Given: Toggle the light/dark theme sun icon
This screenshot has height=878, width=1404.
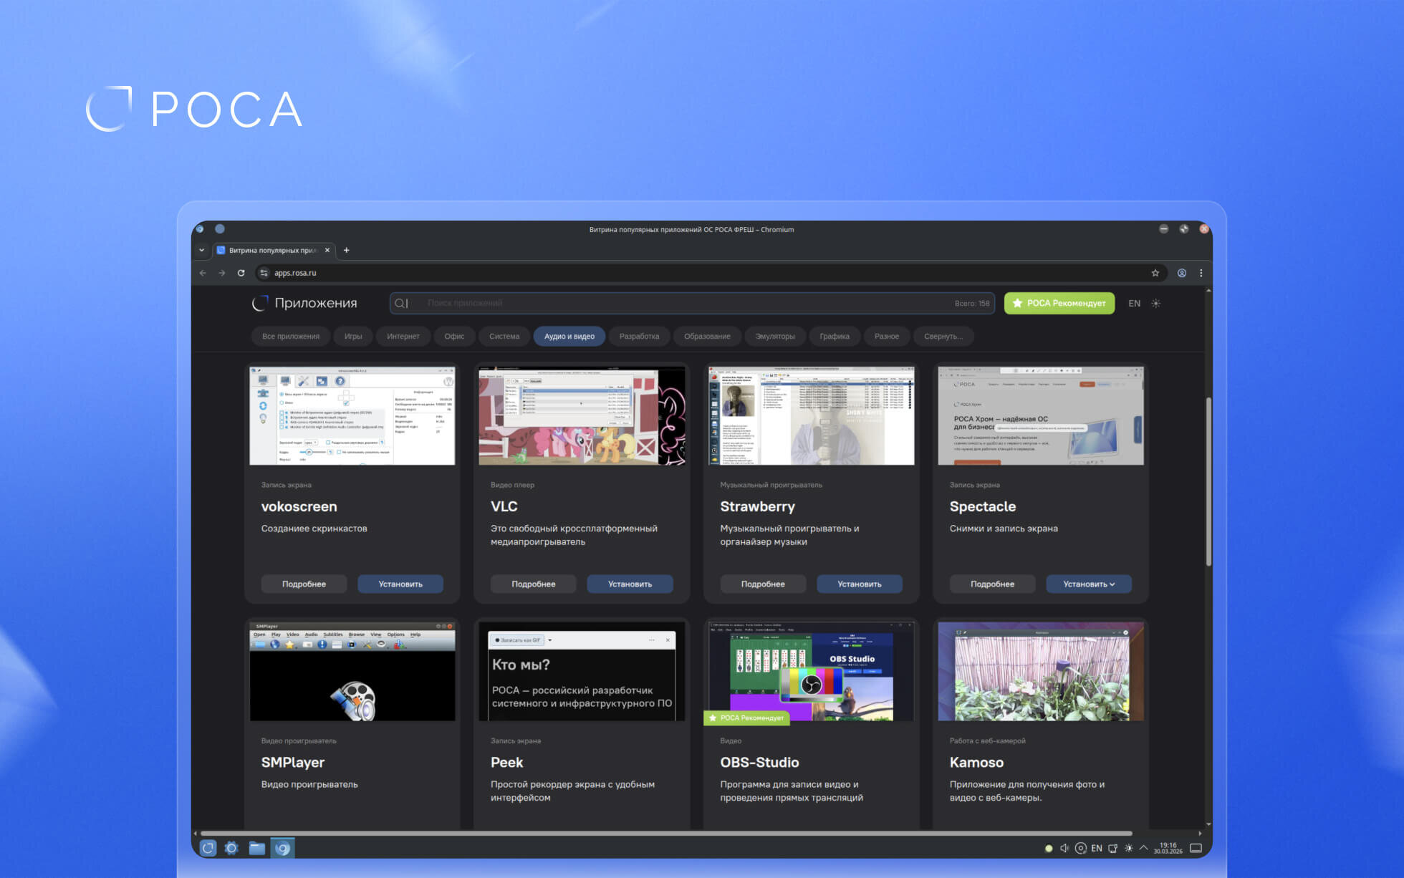Looking at the screenshot, I should [1155, 304].
